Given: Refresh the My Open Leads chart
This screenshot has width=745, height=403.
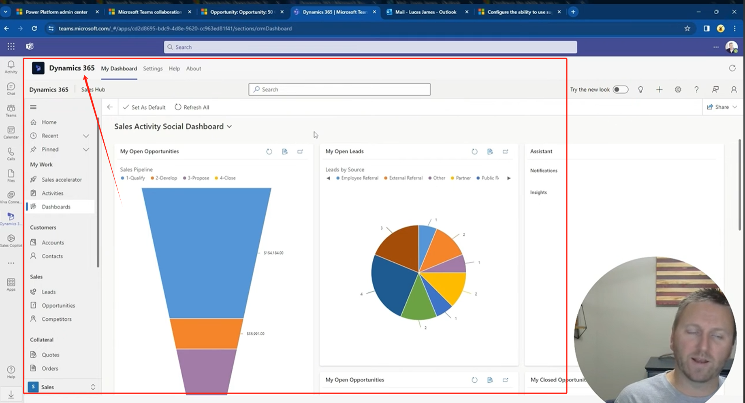Looking at the screenshot, I should (474, 152).
